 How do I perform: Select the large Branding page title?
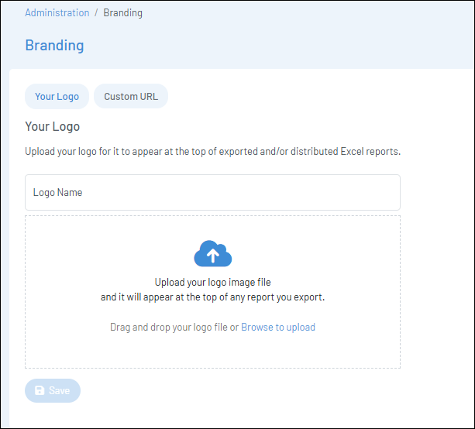pos(54,45)
